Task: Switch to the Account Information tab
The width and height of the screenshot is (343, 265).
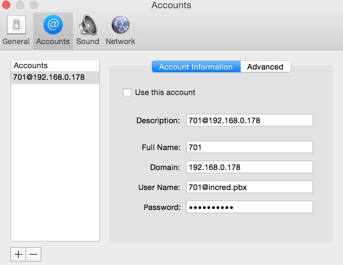Action: coord(196,67)
